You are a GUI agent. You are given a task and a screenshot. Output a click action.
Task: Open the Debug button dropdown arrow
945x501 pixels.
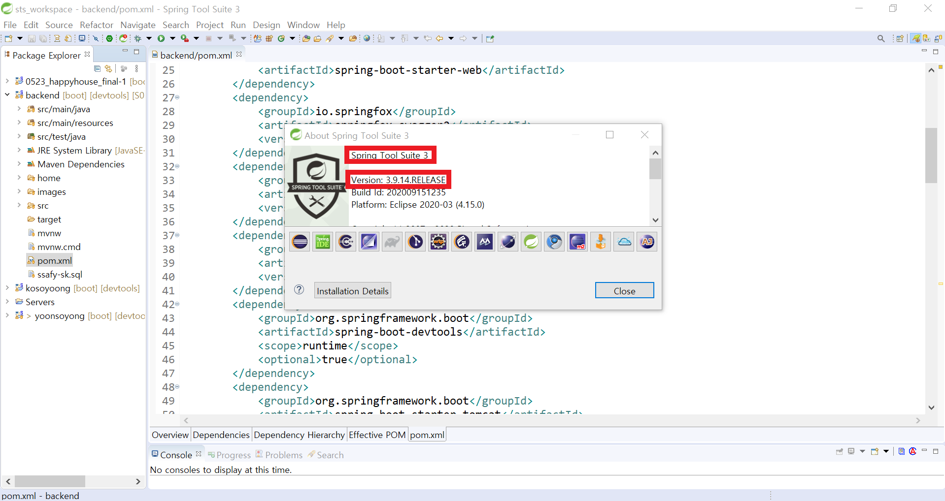pyautogui.click(x=149, y=38)
